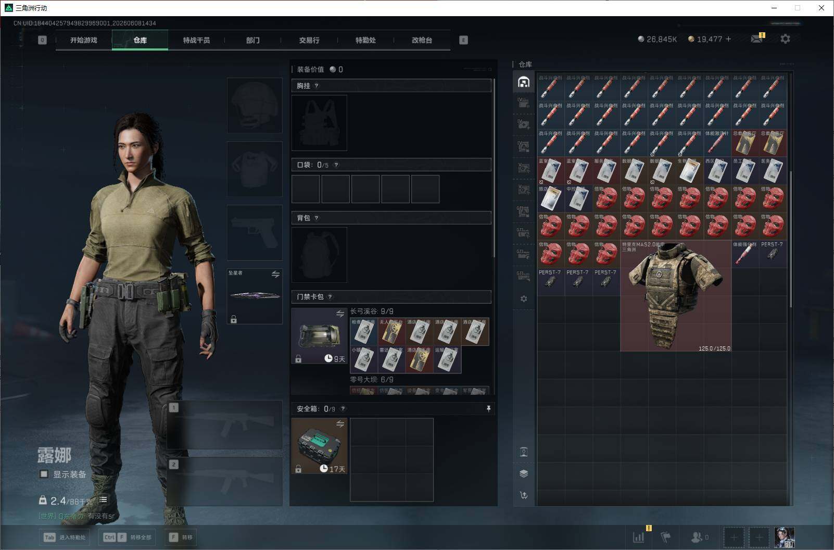
Task: Click the first empty pocket slot
Action: pyautogui.click(x=306, y=189)
